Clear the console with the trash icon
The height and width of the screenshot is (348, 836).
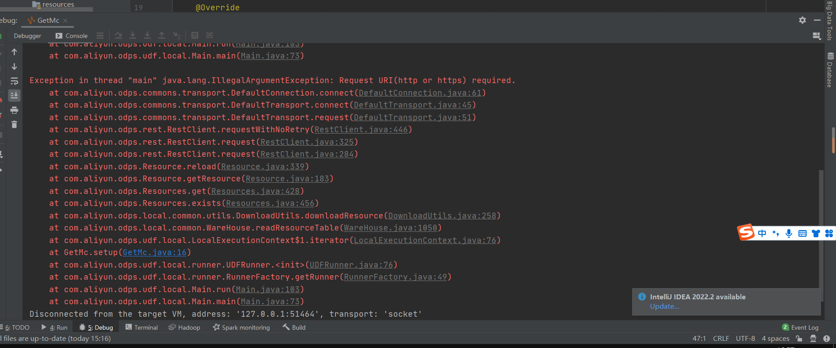tap(14, 124)
